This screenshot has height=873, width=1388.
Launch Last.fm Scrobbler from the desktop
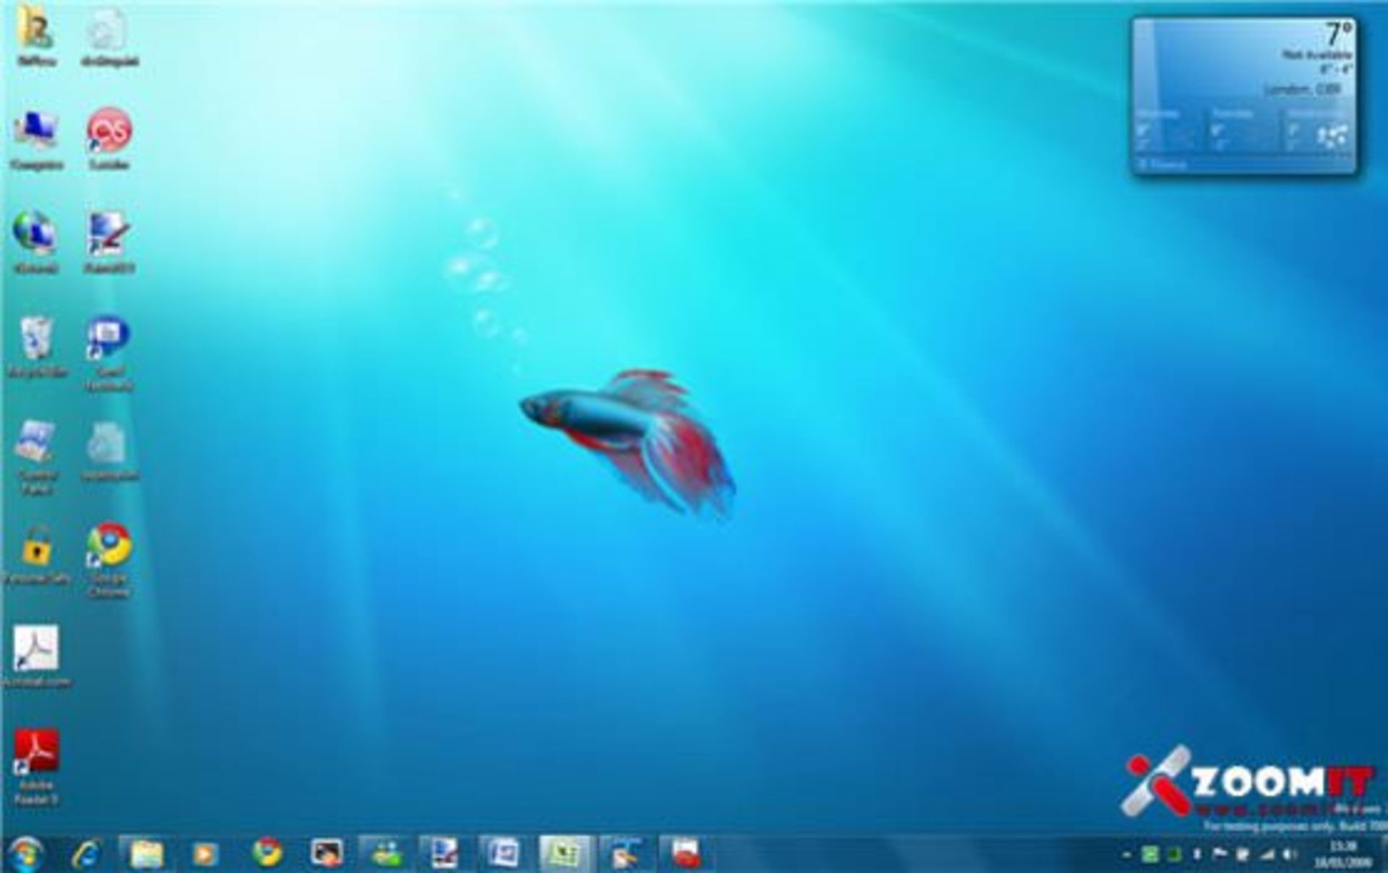point(109,132)
